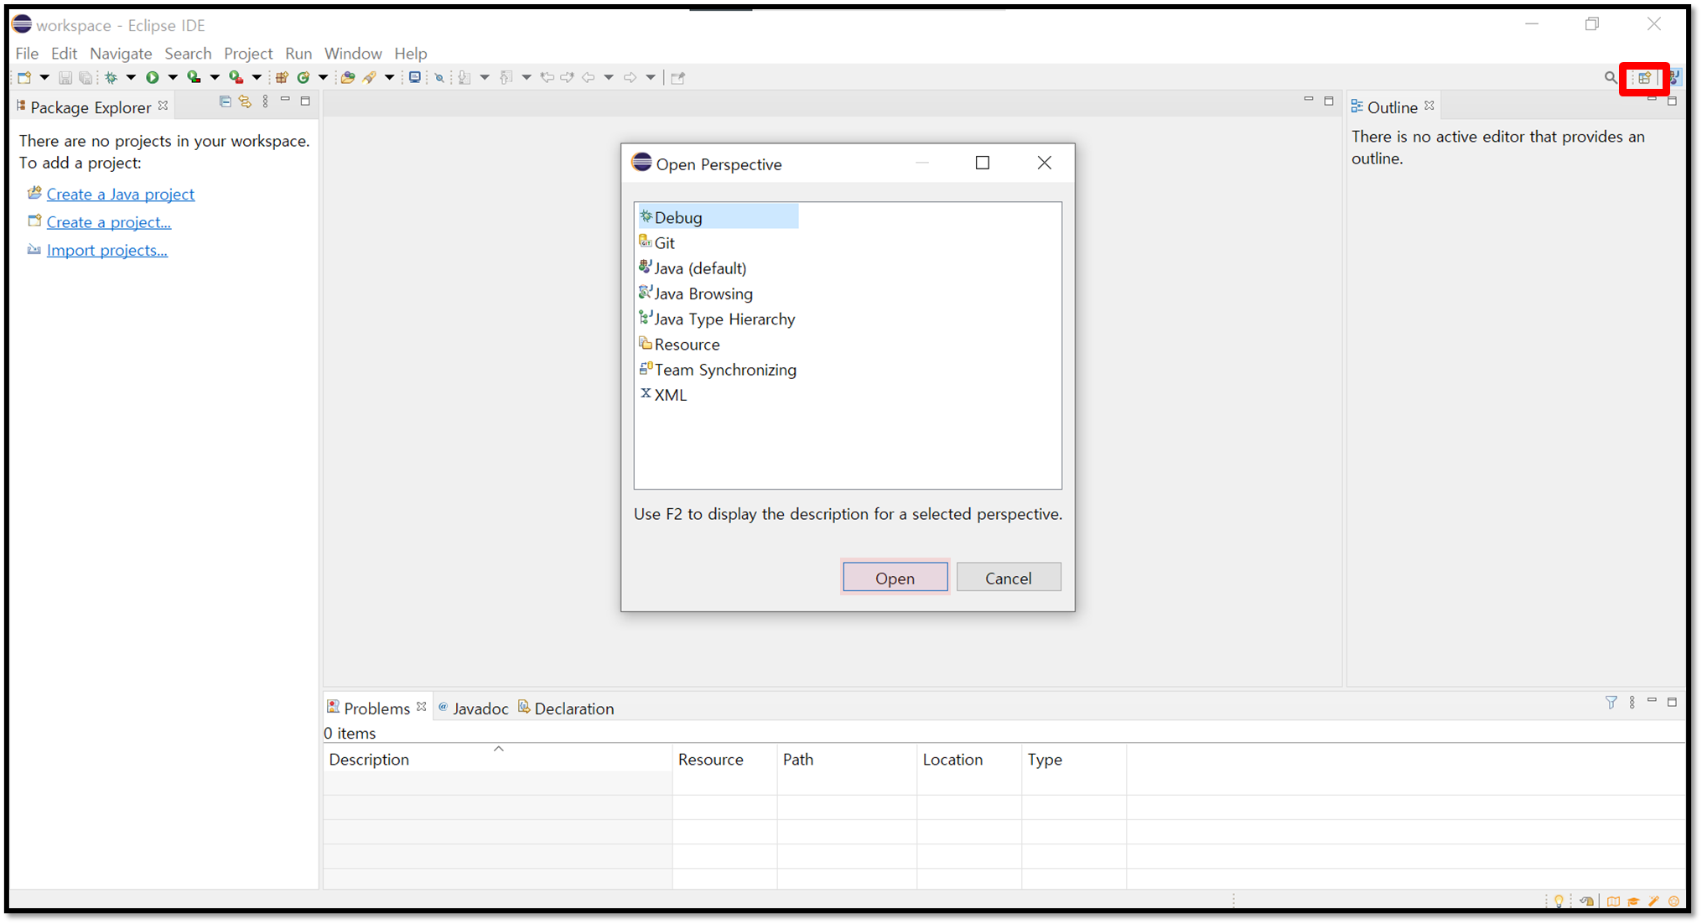1702x924 pixels.
Task: Open the New file dropdown arrow
Action: coord(44,77)
